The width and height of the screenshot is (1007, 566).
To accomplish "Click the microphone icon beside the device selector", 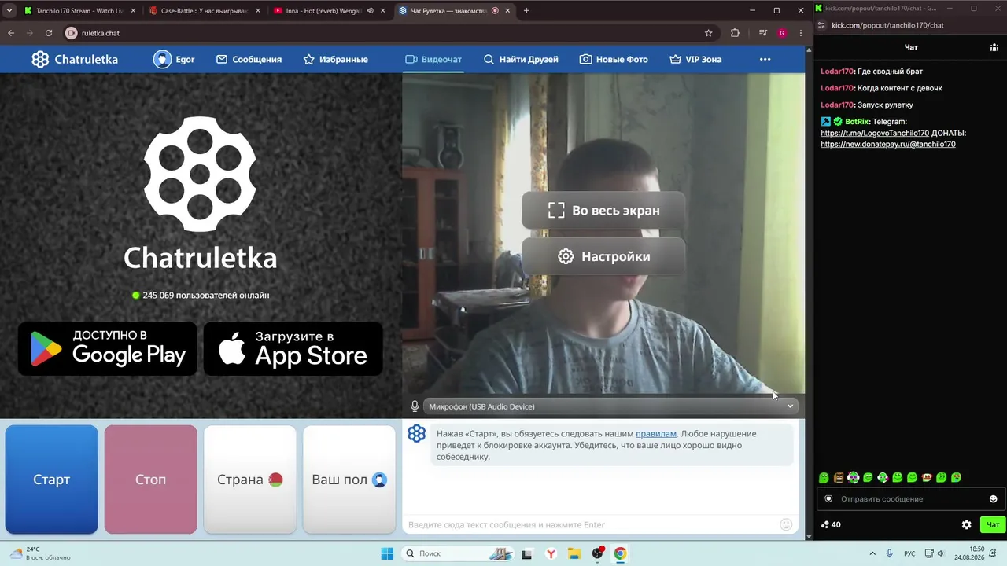I will [x=415, y=406].
